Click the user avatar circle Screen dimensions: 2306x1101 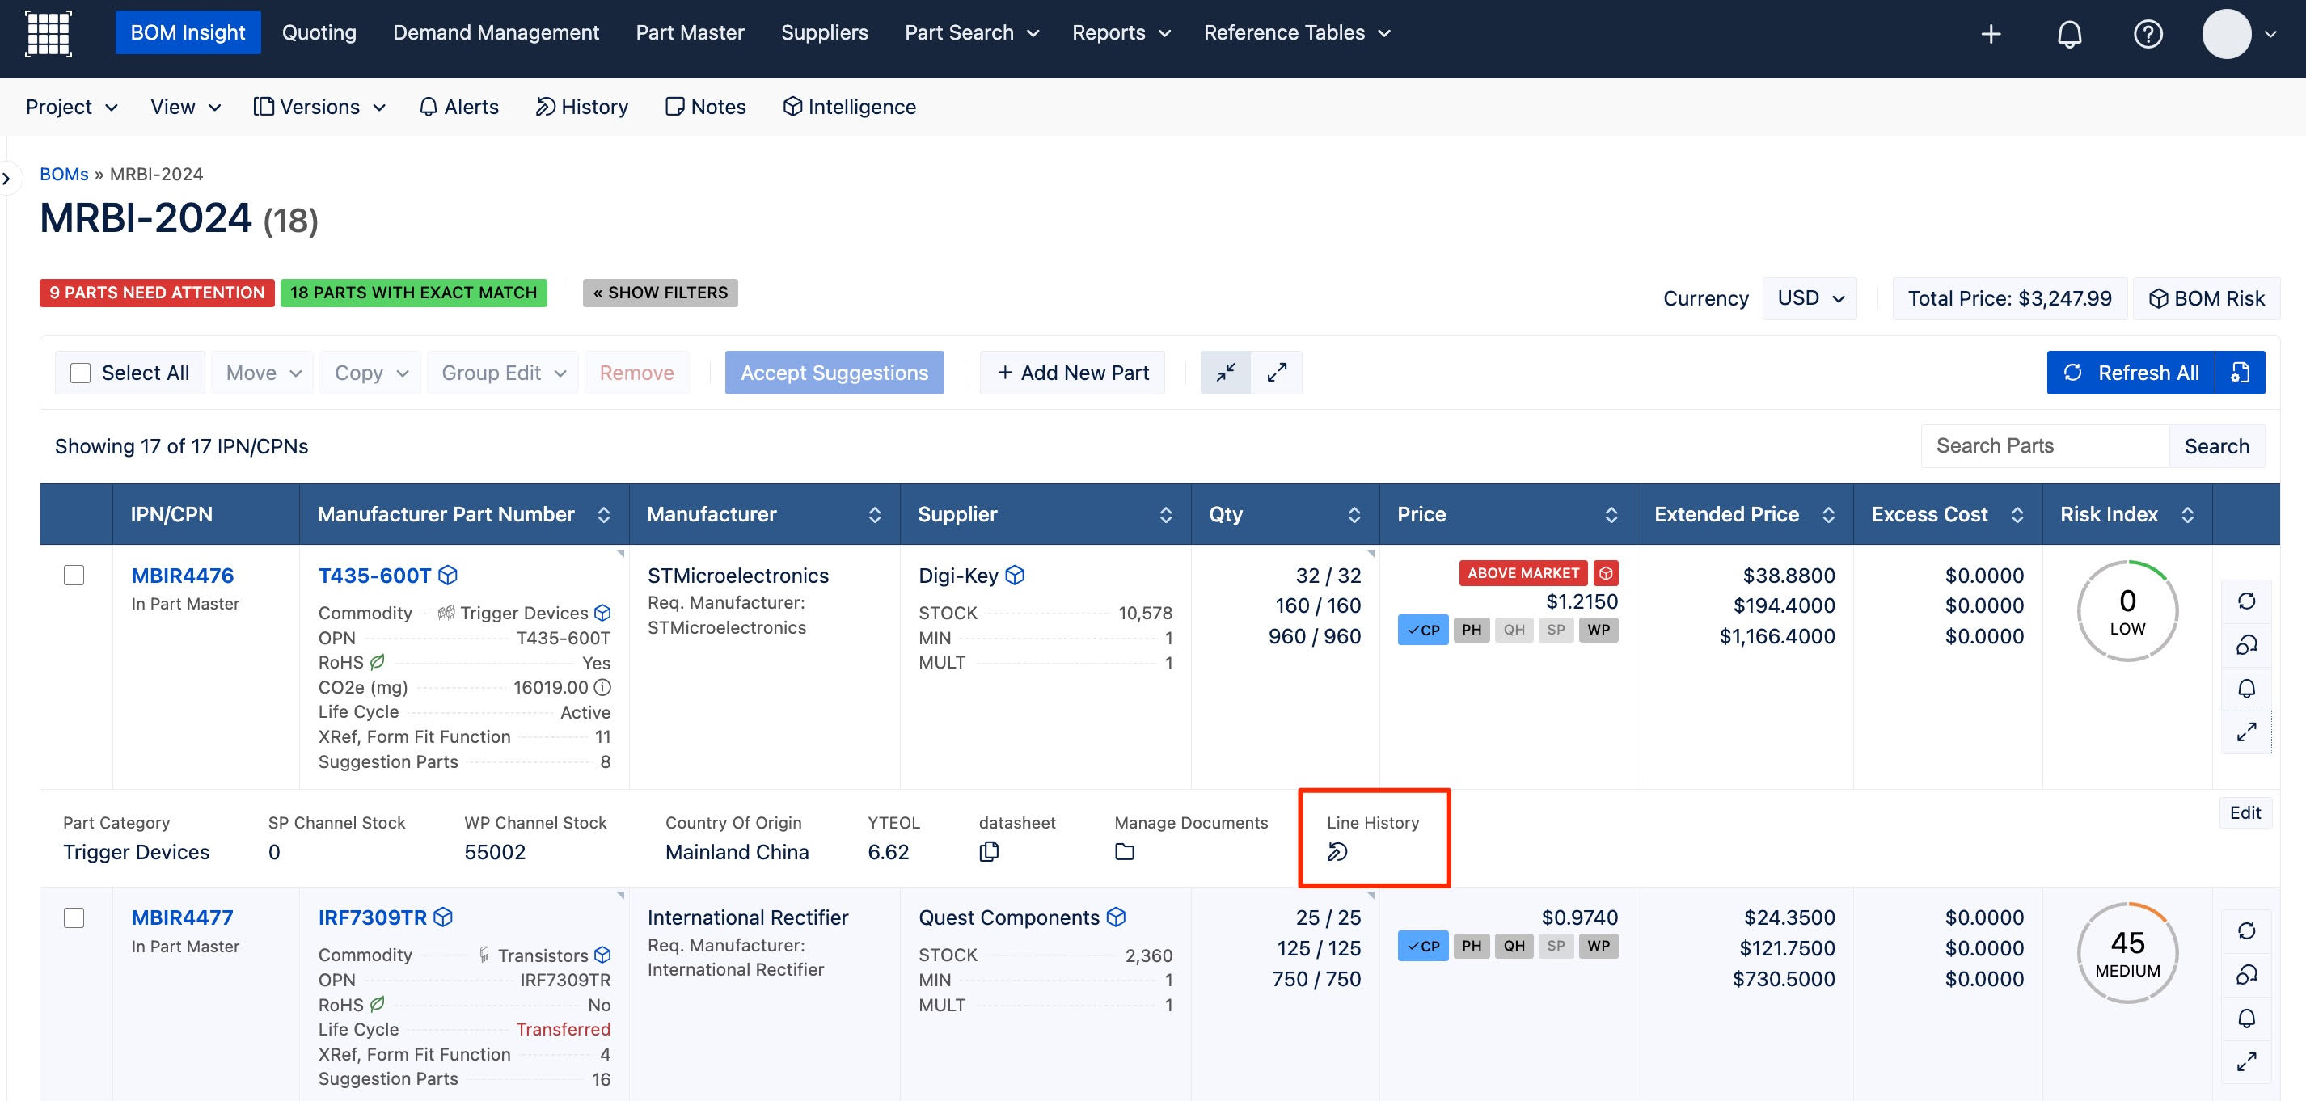click(2226, 34)
